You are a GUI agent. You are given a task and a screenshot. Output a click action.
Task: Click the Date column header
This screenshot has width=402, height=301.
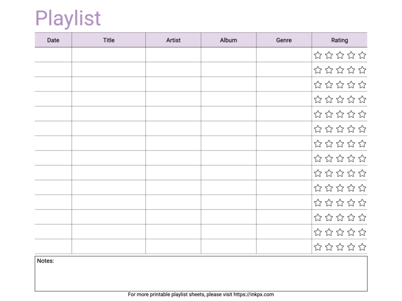pos(53,40)
